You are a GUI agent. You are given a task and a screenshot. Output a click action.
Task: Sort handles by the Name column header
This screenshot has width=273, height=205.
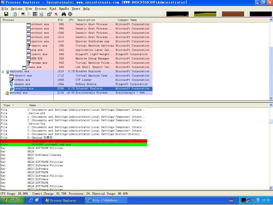click(x=87, y=105)
